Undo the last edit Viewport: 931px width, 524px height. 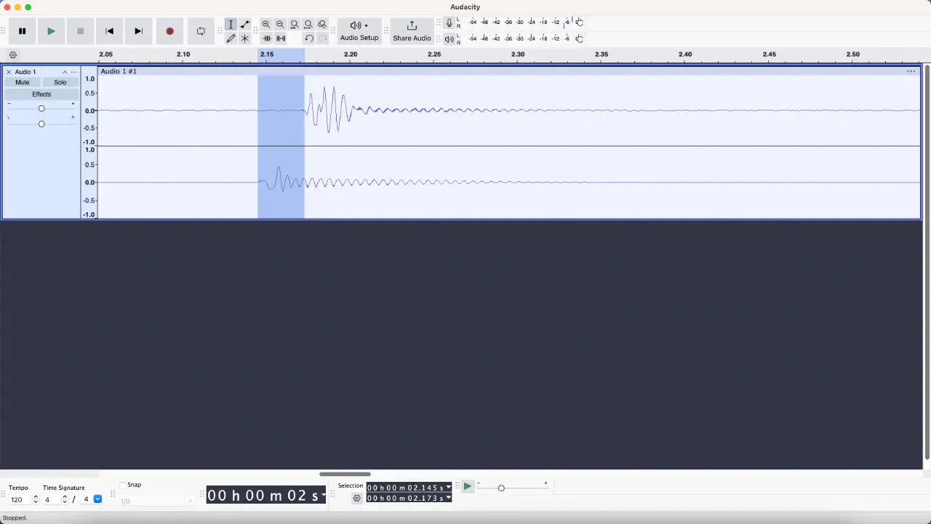click(x=309, y=39)
